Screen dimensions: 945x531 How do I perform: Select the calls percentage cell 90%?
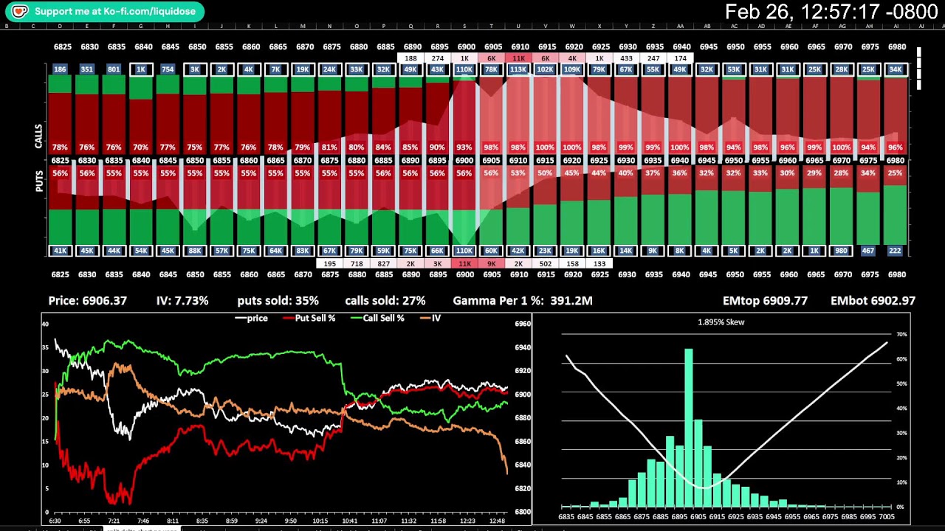click(x=438, y=147)
